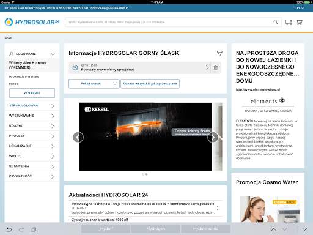The width and height of the screenshot is (313, 235).
Task: Expand WIĘCEJ... menu arrow
Action: tap(53, 157)
